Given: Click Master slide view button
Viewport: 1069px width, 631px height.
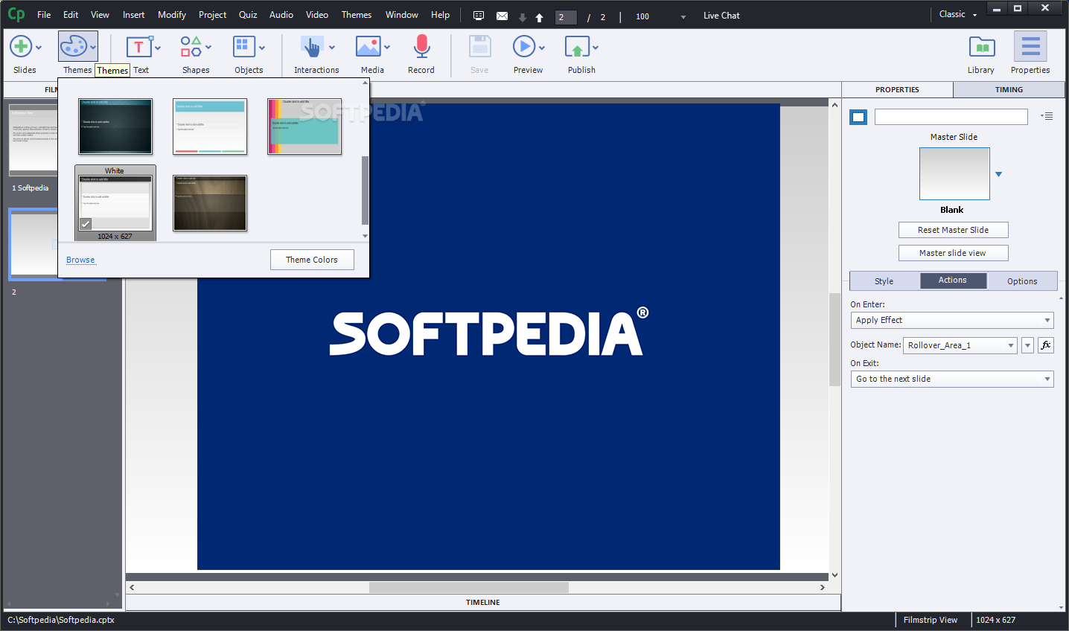Looking at the screenshot, I should click(x=953, y=253).
